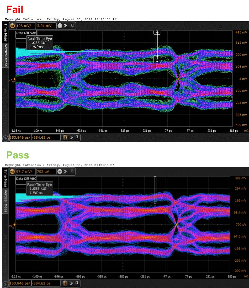Click the add channel plus icon in Pass toolbar
This screenshot has width=249, height=288.
(x=60, y=172)
